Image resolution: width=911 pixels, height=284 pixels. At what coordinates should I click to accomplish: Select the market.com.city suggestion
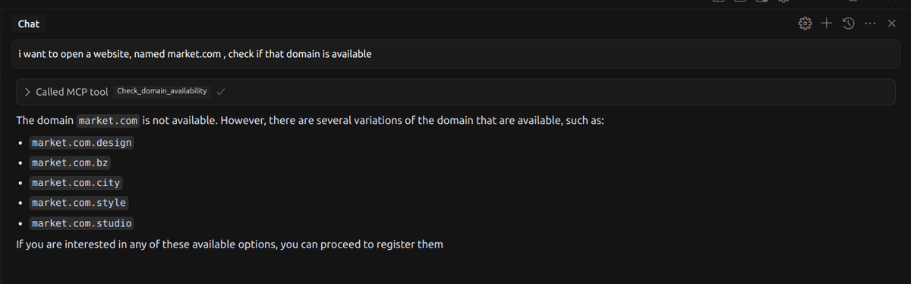tap(76, 183)
